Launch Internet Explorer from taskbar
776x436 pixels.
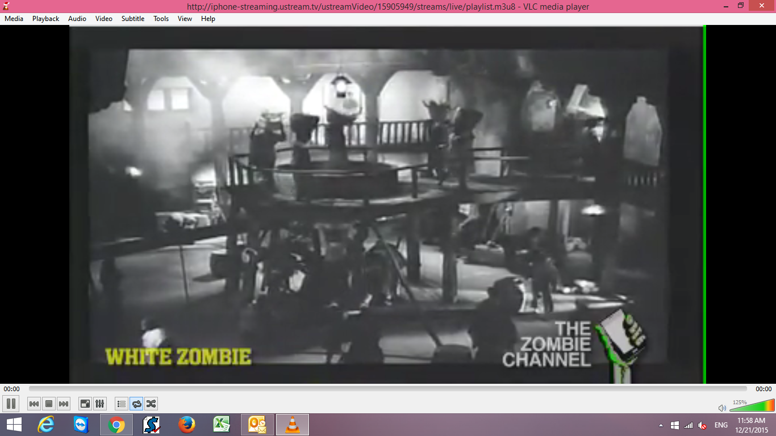tap(46, 425)
